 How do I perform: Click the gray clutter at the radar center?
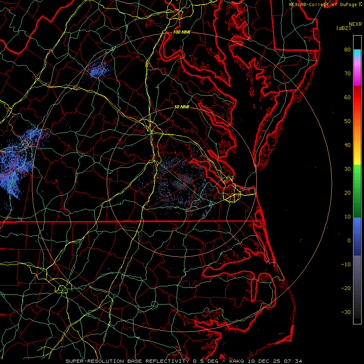182,182
